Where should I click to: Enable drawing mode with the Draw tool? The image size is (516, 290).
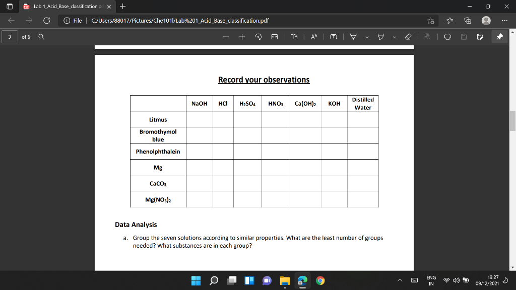point(353,37)
